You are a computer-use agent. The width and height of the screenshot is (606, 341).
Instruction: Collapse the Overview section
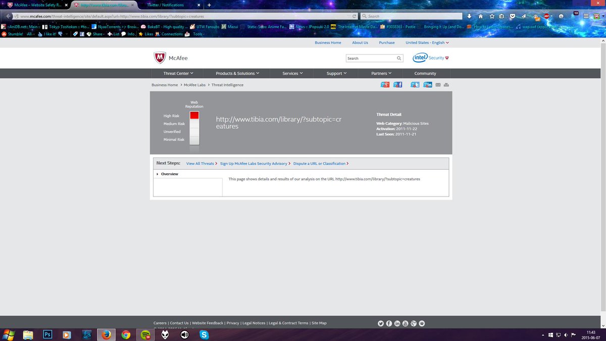(168, 174)
